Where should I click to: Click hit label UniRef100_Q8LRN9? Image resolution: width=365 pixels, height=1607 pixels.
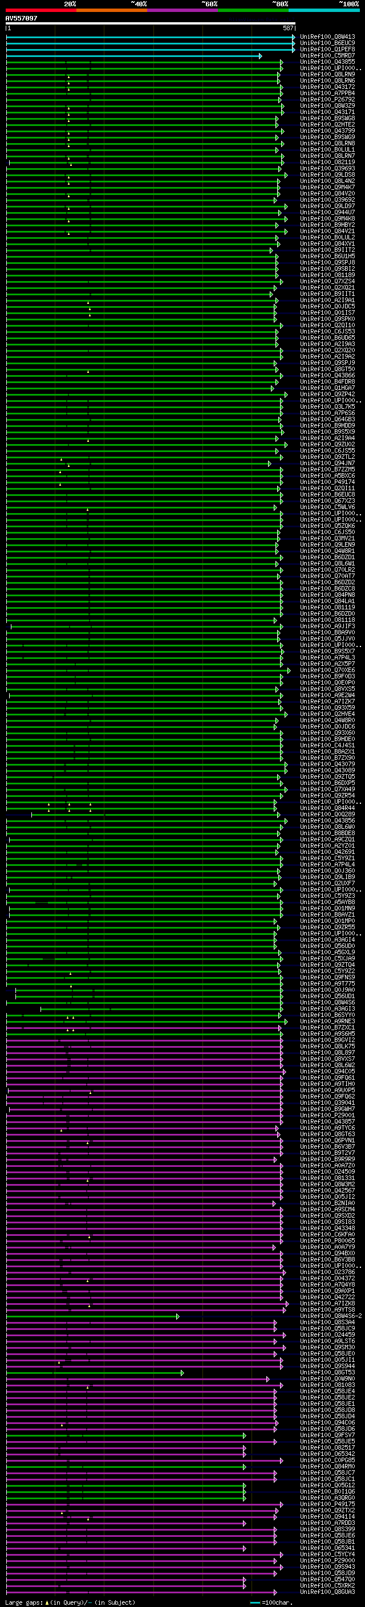coord(327,74)
